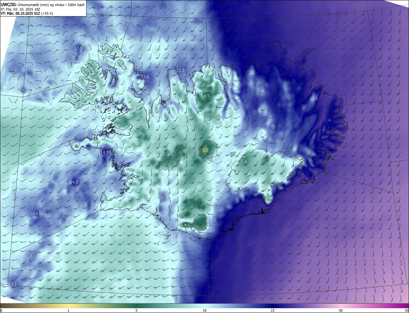Click the 50 tick on the colour scale

[406, 310]
